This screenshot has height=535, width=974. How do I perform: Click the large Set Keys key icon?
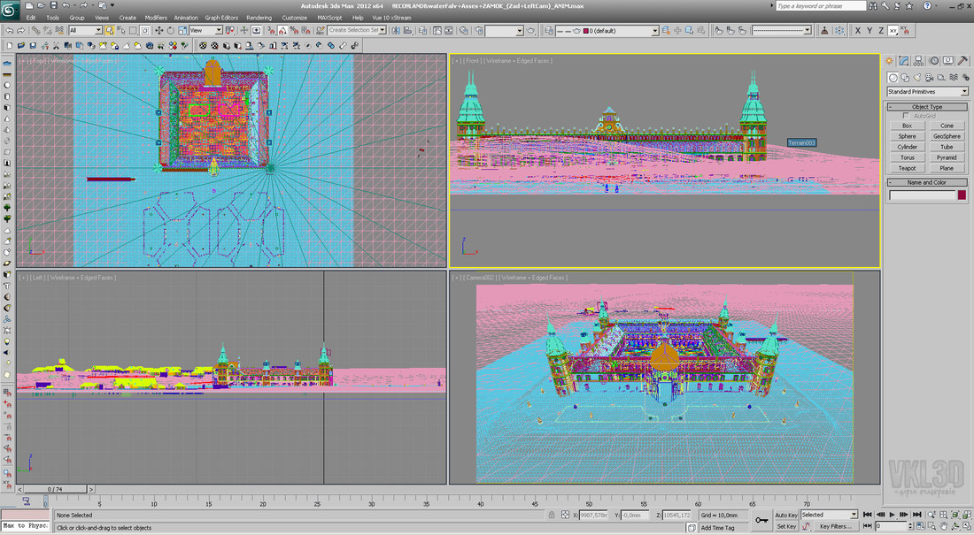point(761,520)
